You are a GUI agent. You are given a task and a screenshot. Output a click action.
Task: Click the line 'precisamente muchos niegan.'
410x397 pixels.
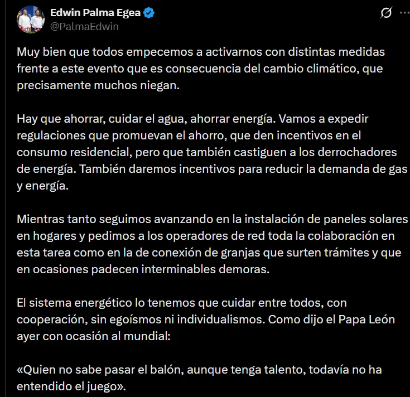pos(98,85)
